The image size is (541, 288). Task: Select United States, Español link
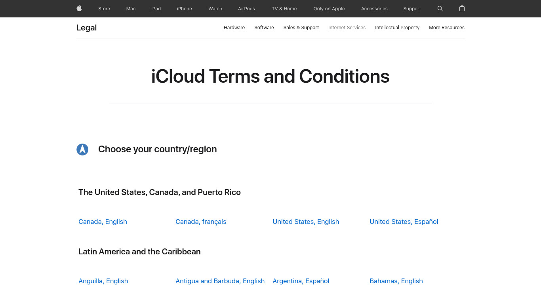coord(404,222)
